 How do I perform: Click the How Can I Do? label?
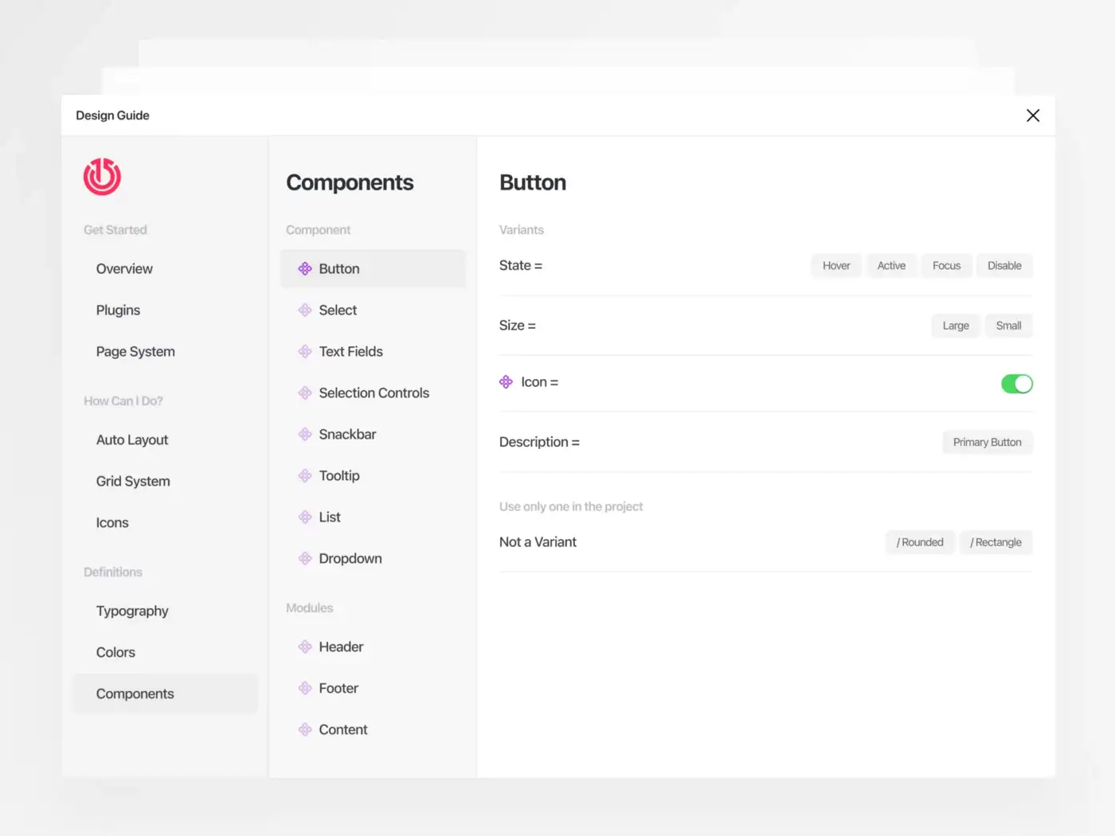123,401
